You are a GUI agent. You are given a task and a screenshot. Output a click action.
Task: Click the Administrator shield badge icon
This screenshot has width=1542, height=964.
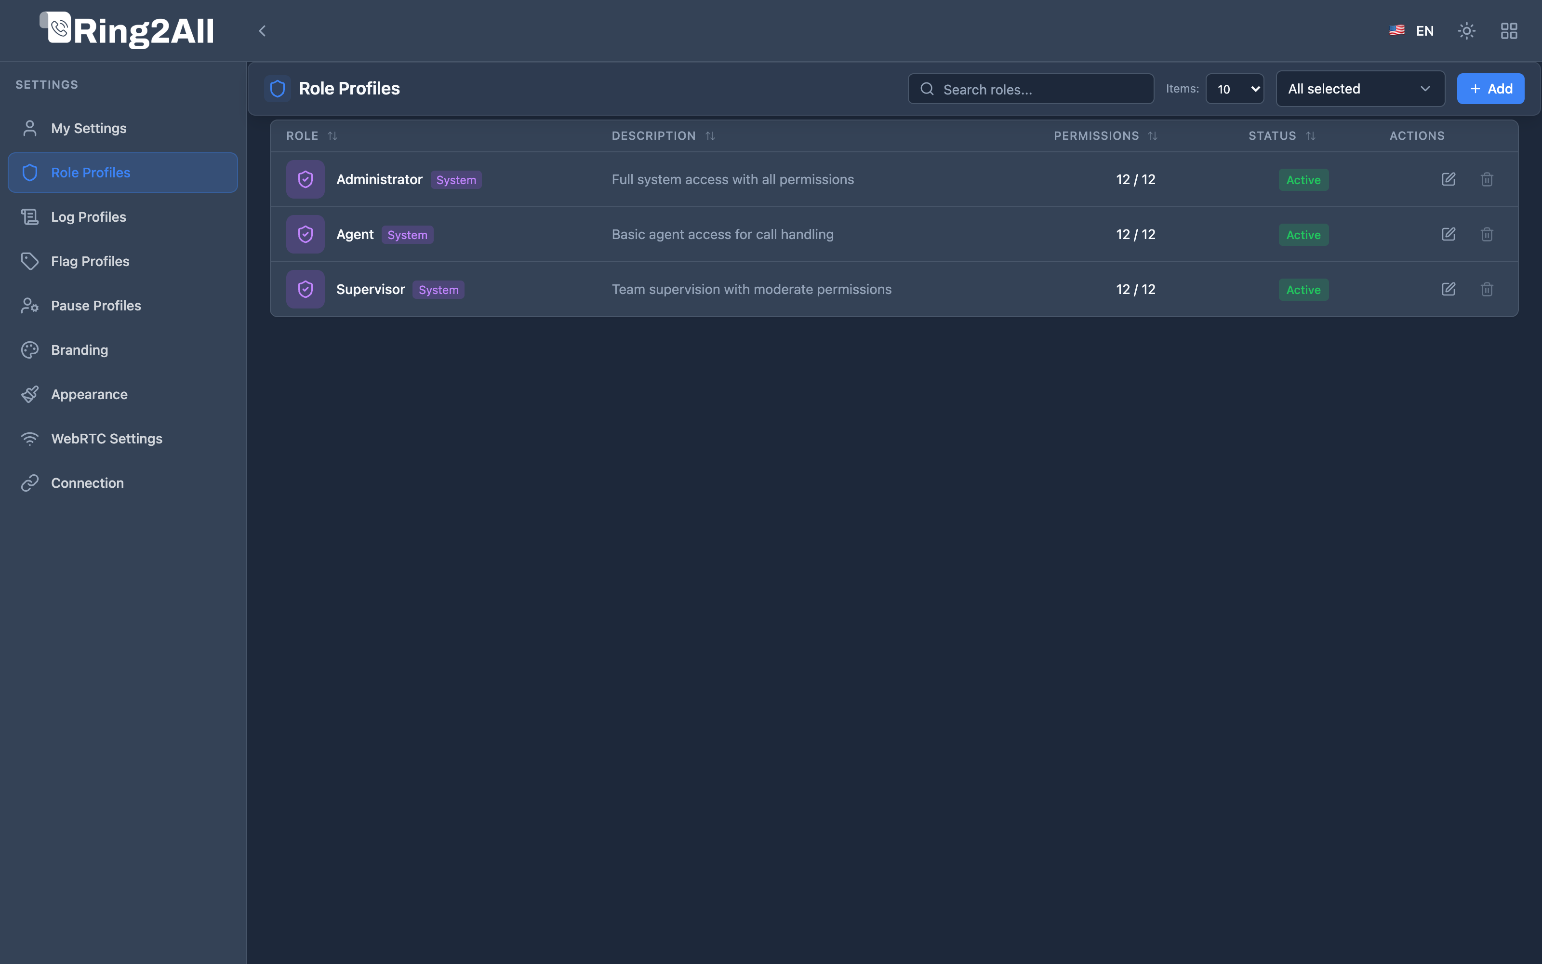point(305,179)
